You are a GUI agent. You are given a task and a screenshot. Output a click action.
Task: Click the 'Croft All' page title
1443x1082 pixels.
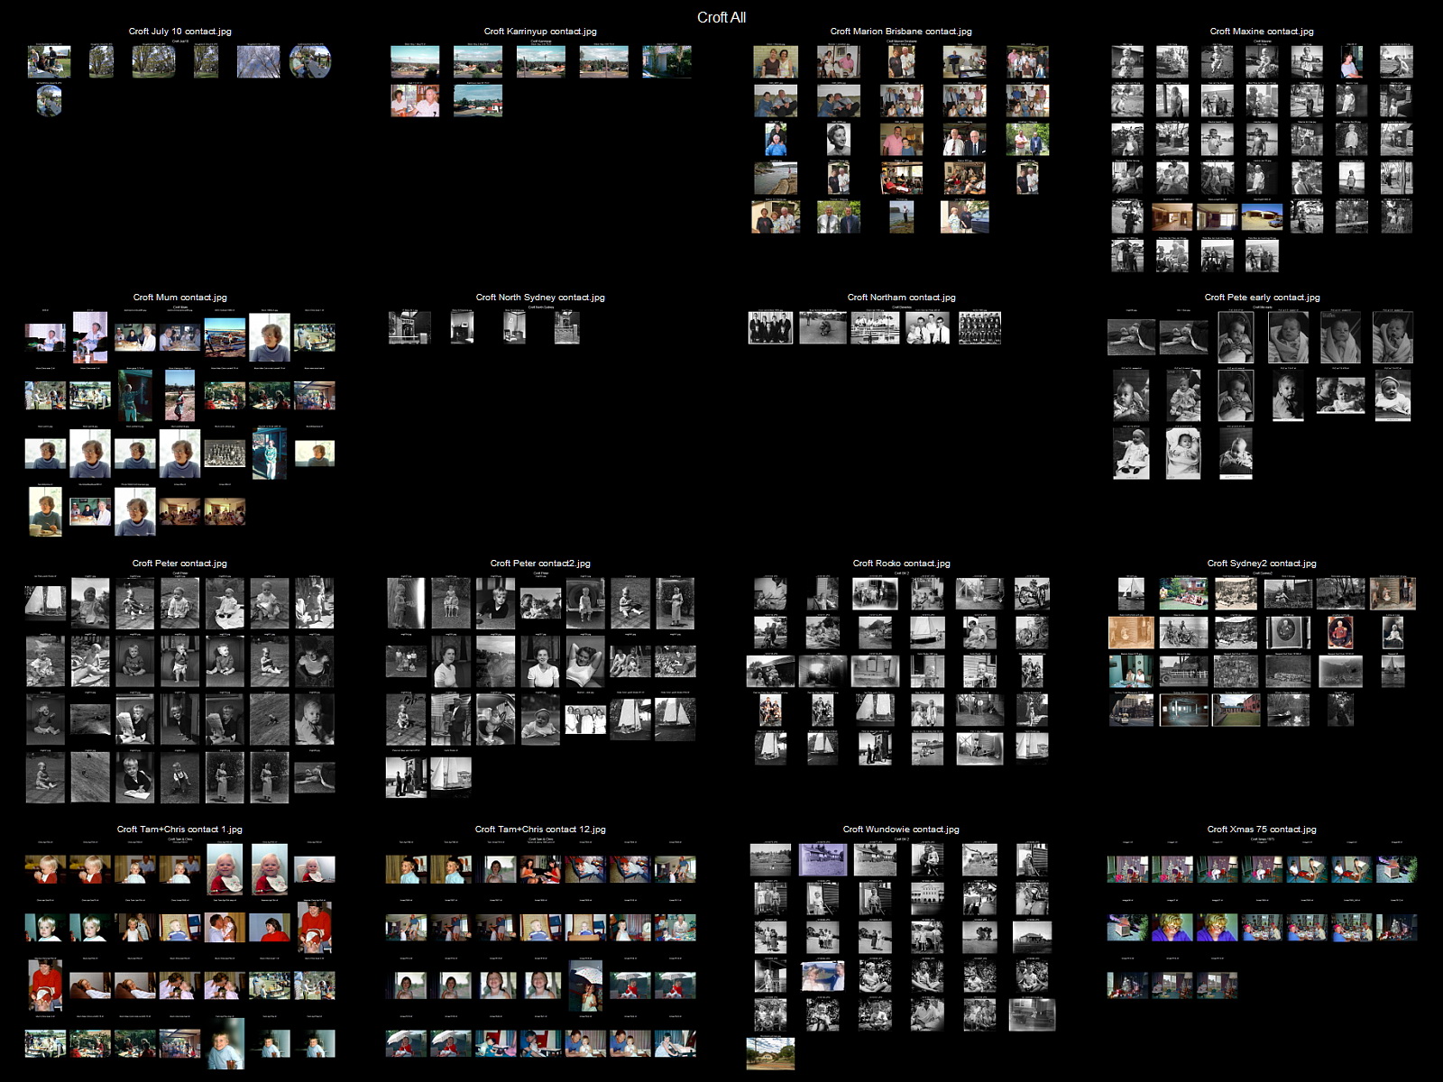point(721,17)
